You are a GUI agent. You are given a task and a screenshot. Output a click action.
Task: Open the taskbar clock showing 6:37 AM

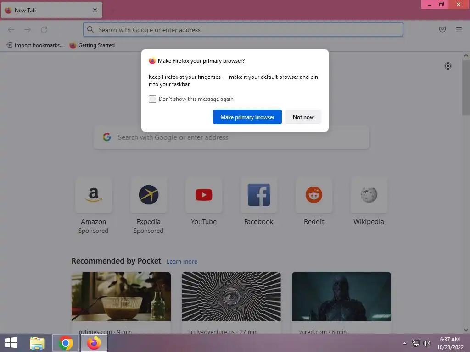point(450,343)
